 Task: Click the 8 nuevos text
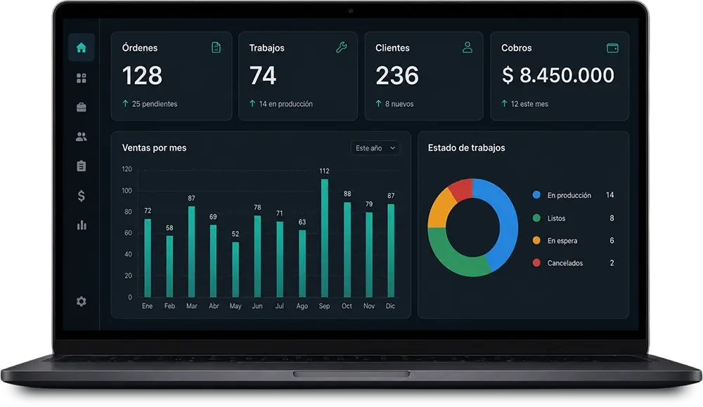coord(399,104)
